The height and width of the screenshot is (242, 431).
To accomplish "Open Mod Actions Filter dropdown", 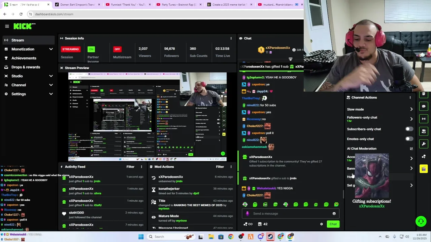I will (x=220, y=167).
